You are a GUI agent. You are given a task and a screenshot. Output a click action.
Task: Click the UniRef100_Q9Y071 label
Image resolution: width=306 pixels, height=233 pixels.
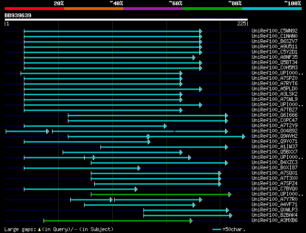[274, 142]
